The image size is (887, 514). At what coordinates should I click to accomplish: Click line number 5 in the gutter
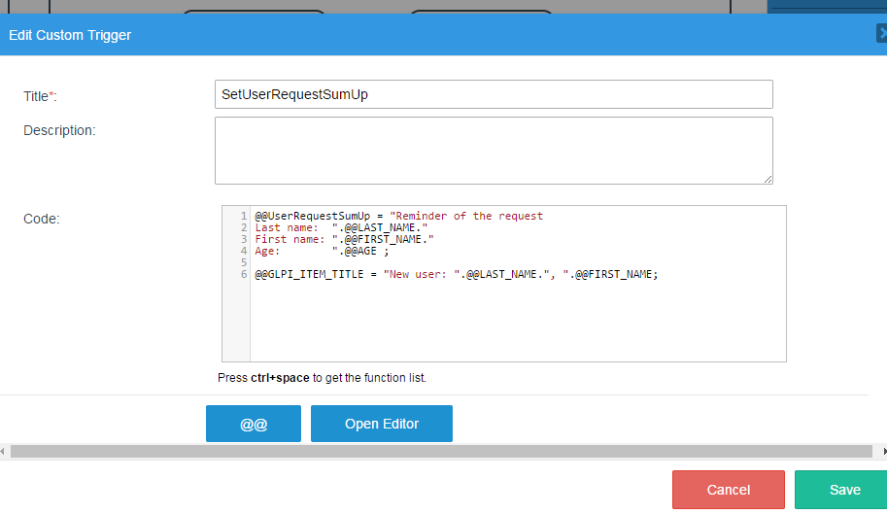243,262
